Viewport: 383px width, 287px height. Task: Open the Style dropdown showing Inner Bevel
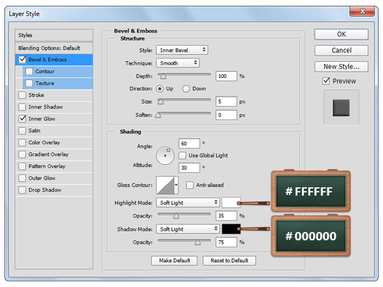(x=182, y=50)
